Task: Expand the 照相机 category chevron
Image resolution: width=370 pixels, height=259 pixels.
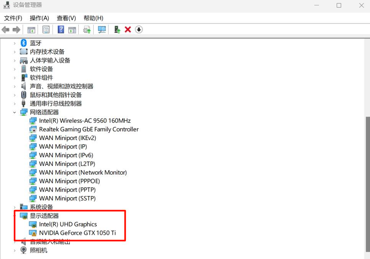Action: coord(15,250)
